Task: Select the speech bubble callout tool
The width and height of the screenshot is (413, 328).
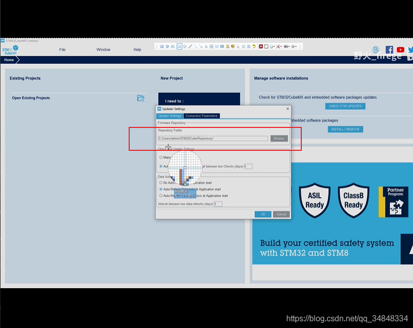Action: (217, 46)
